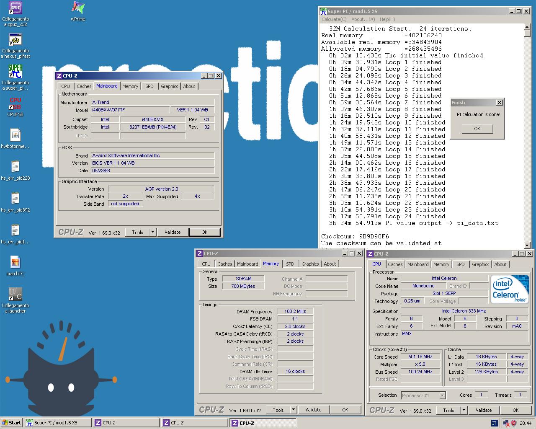This screenshot has width=536, height=429.
Task: Click motherboard model field i440BX-W977TF
Action: click(x=130, y=110)
